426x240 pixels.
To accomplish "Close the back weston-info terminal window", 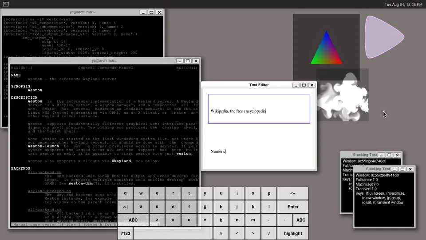I will pyautogui.click(x=159, y=12).
